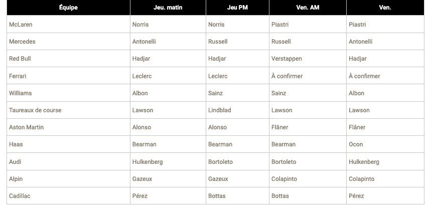Screen dimensions: 436x210
Task: Click Bottas in the Ven. AM column
Action: pyautogui.click(x=280, y=196)
